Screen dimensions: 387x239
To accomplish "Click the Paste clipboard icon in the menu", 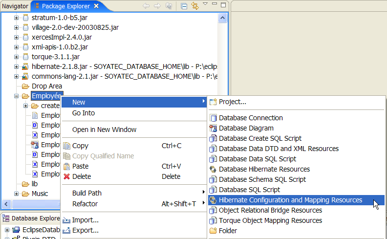I will click(x=66, y=166).
